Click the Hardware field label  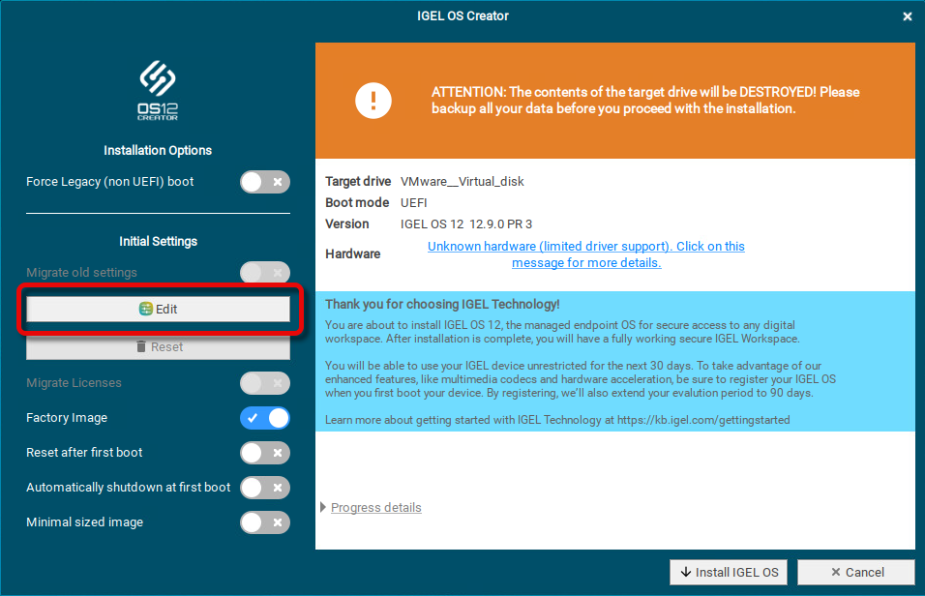[353, 254]
